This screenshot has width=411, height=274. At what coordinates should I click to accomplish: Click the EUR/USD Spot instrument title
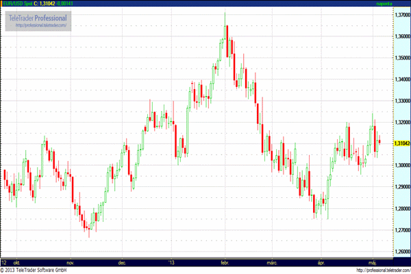pos(17,4)
